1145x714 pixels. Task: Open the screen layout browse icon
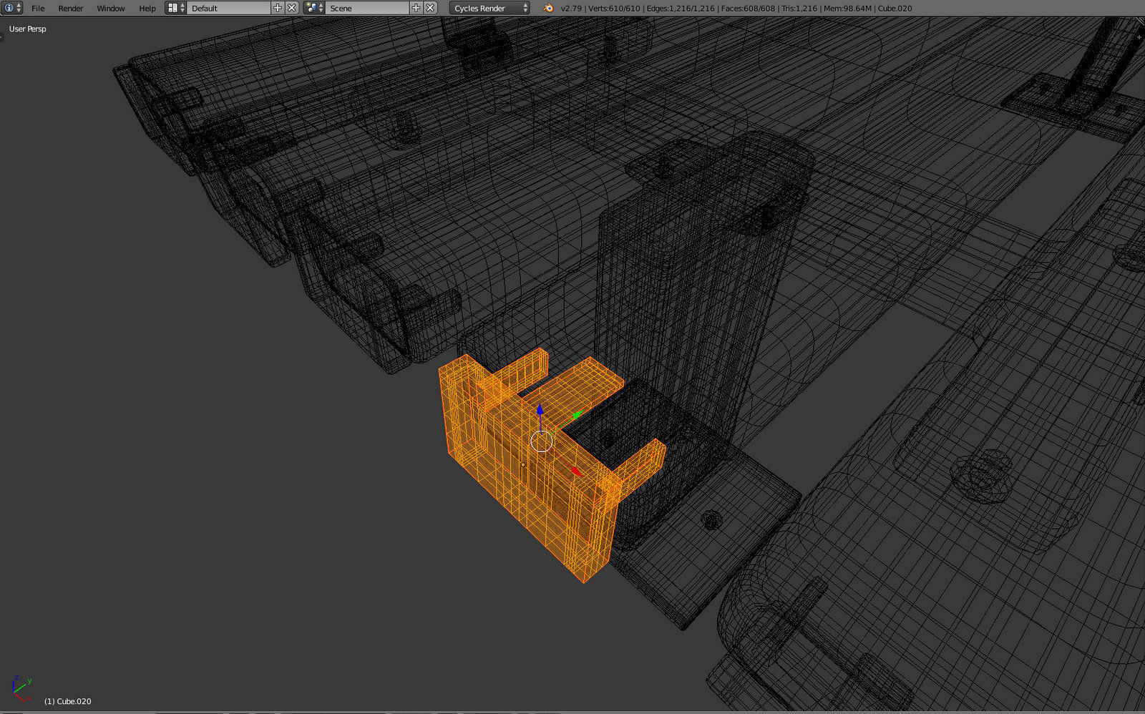pos(176,8)
